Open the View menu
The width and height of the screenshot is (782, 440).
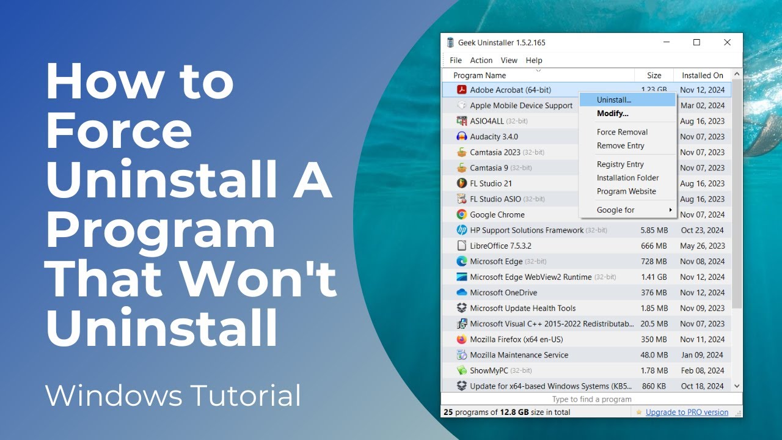509,61
